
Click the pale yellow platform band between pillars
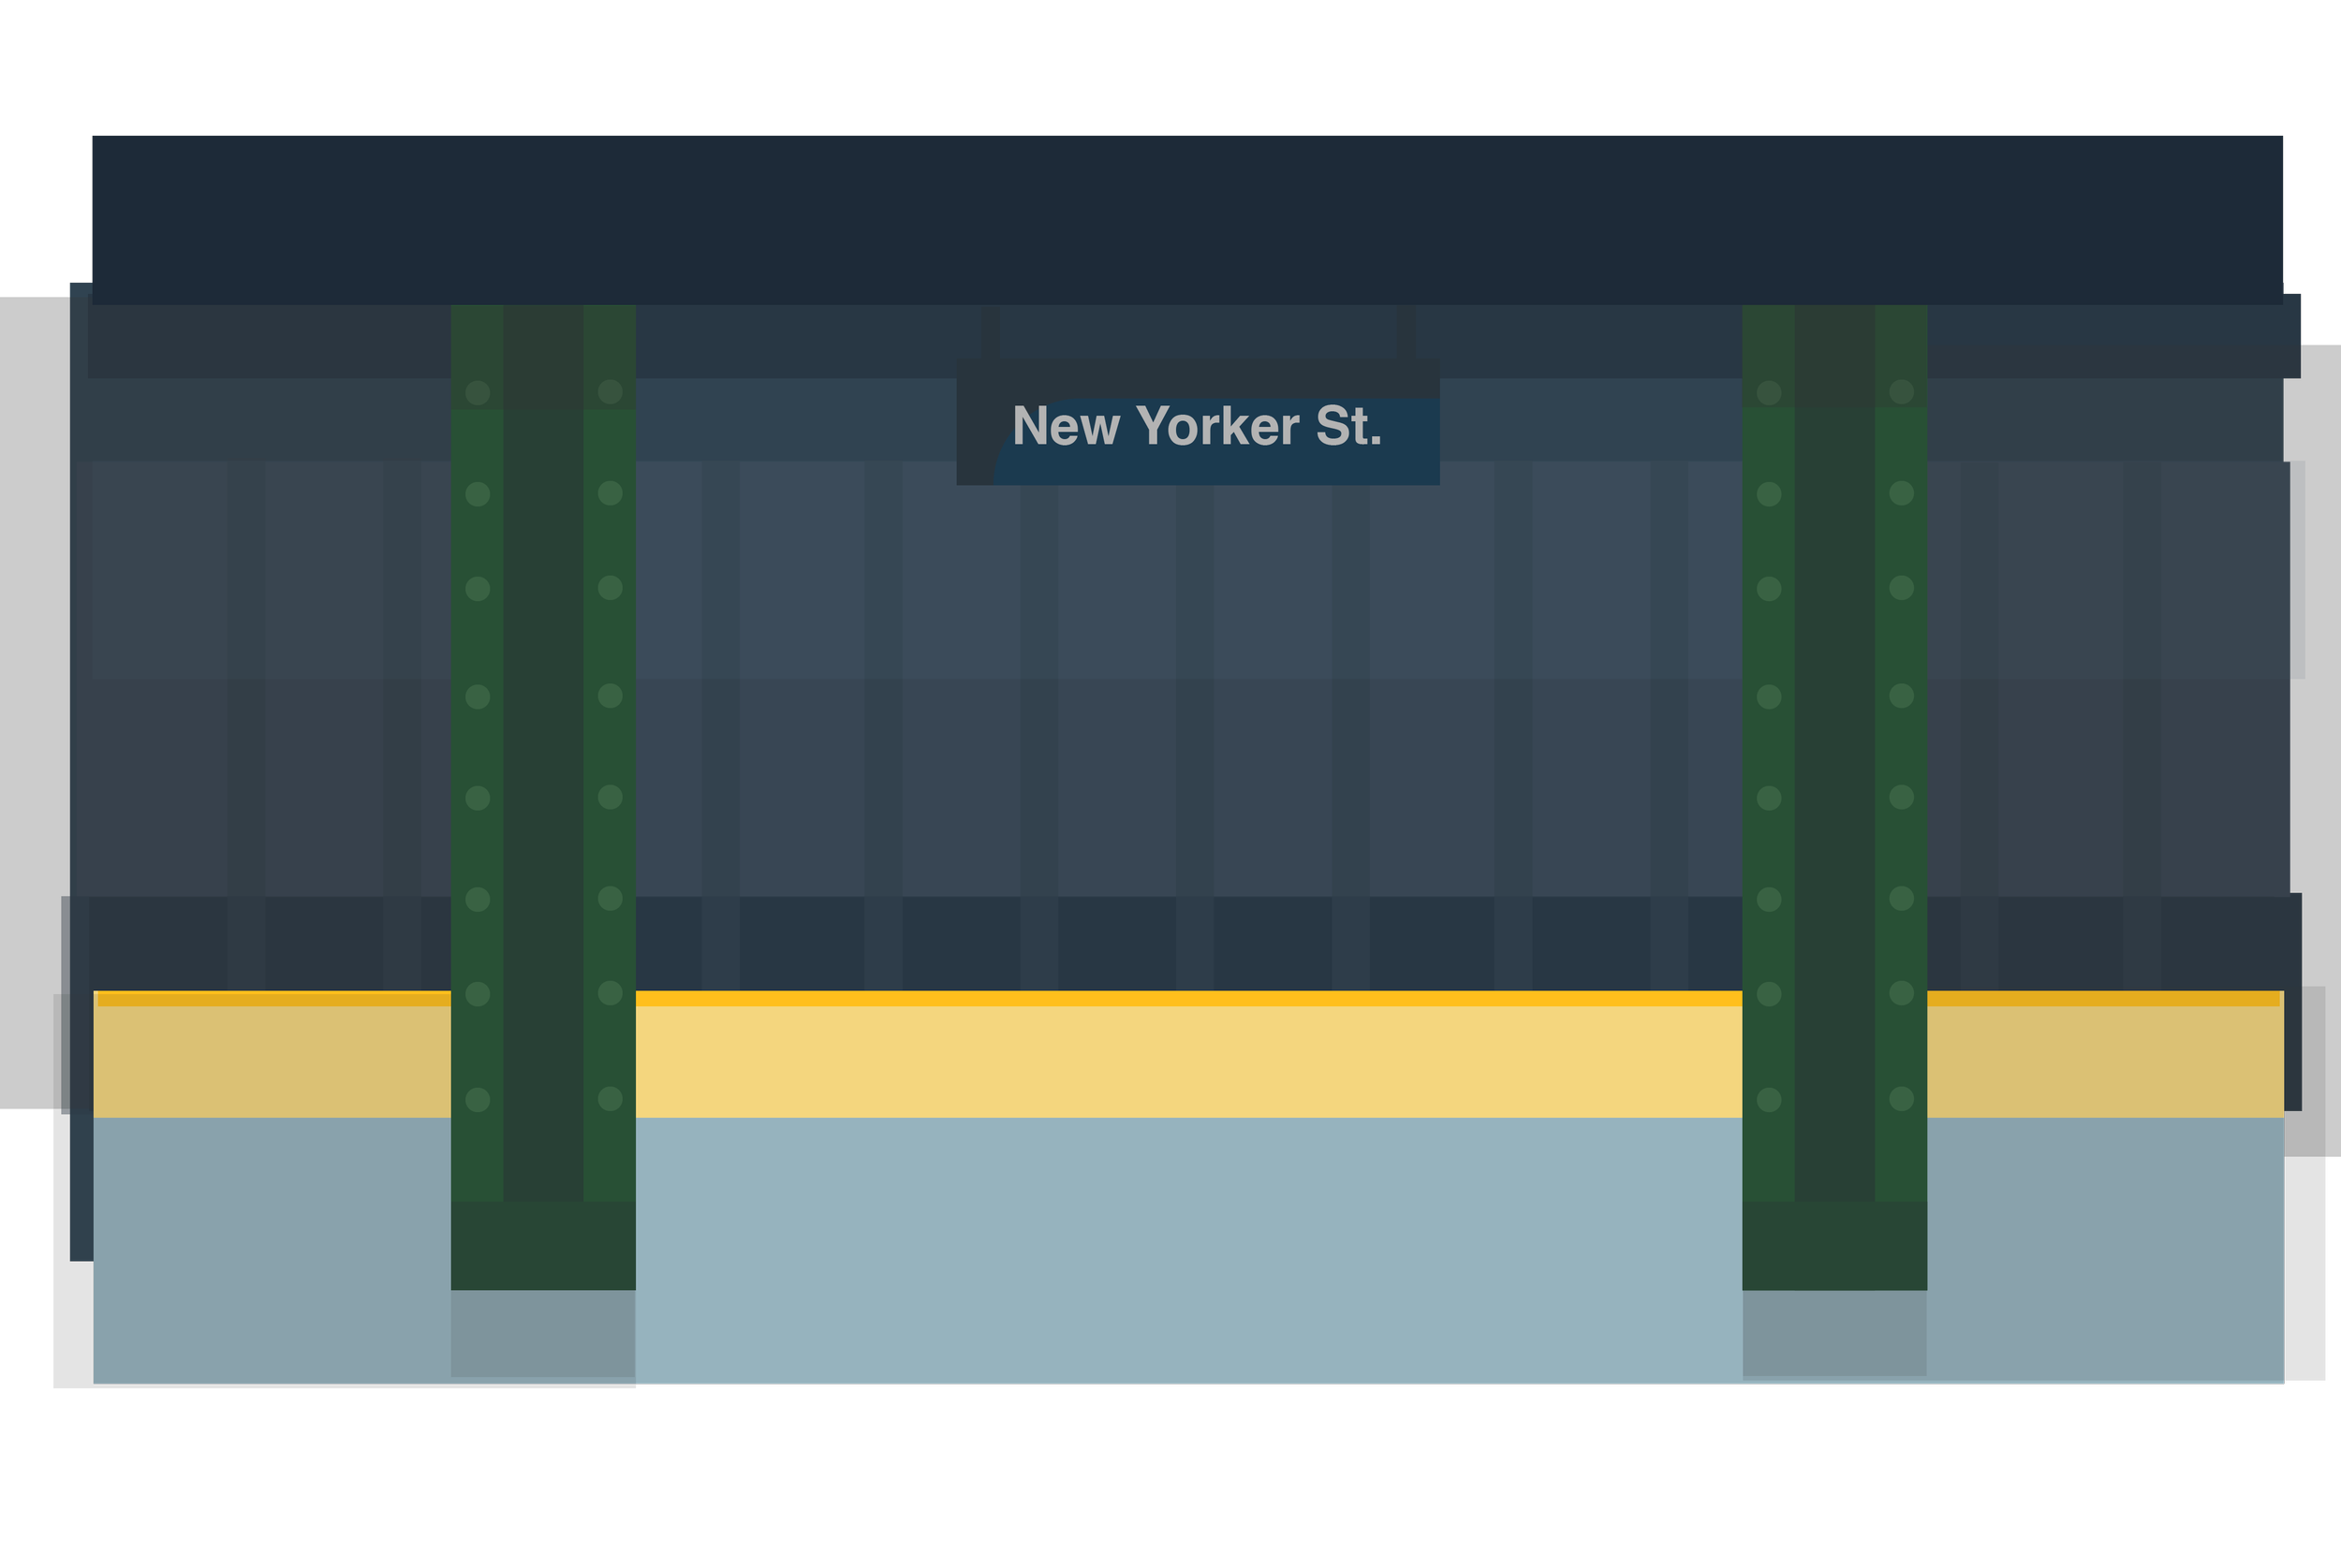click(1188, 1062)
